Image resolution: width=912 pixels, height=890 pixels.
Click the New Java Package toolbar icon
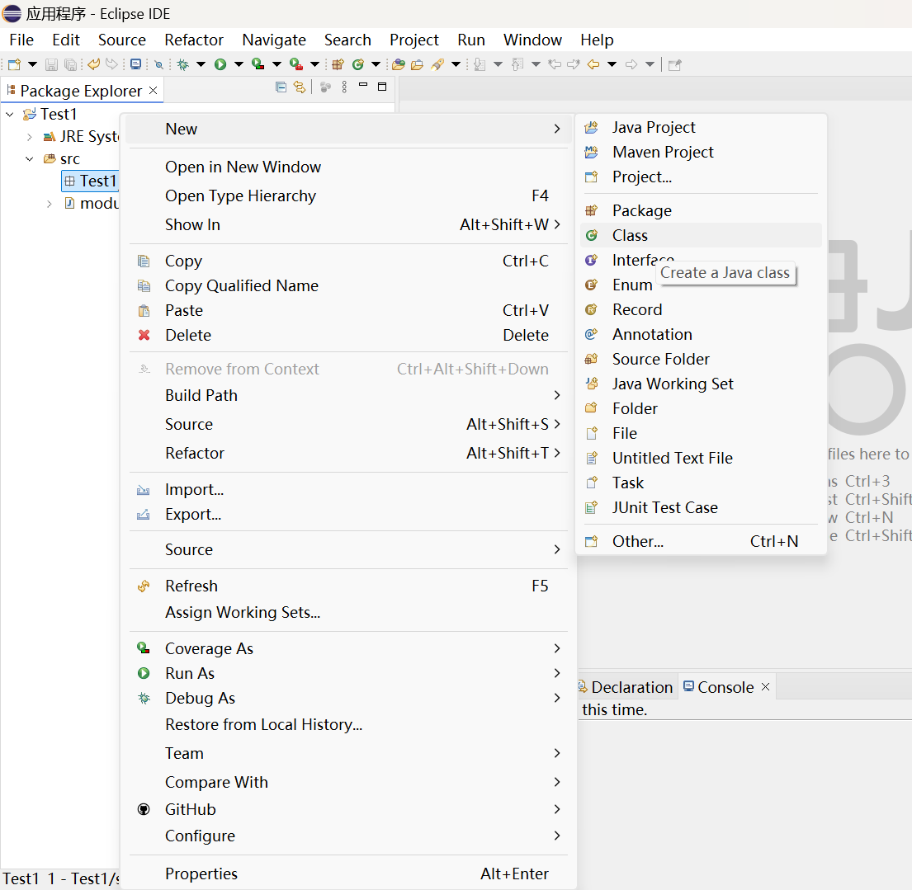point(338,64)
